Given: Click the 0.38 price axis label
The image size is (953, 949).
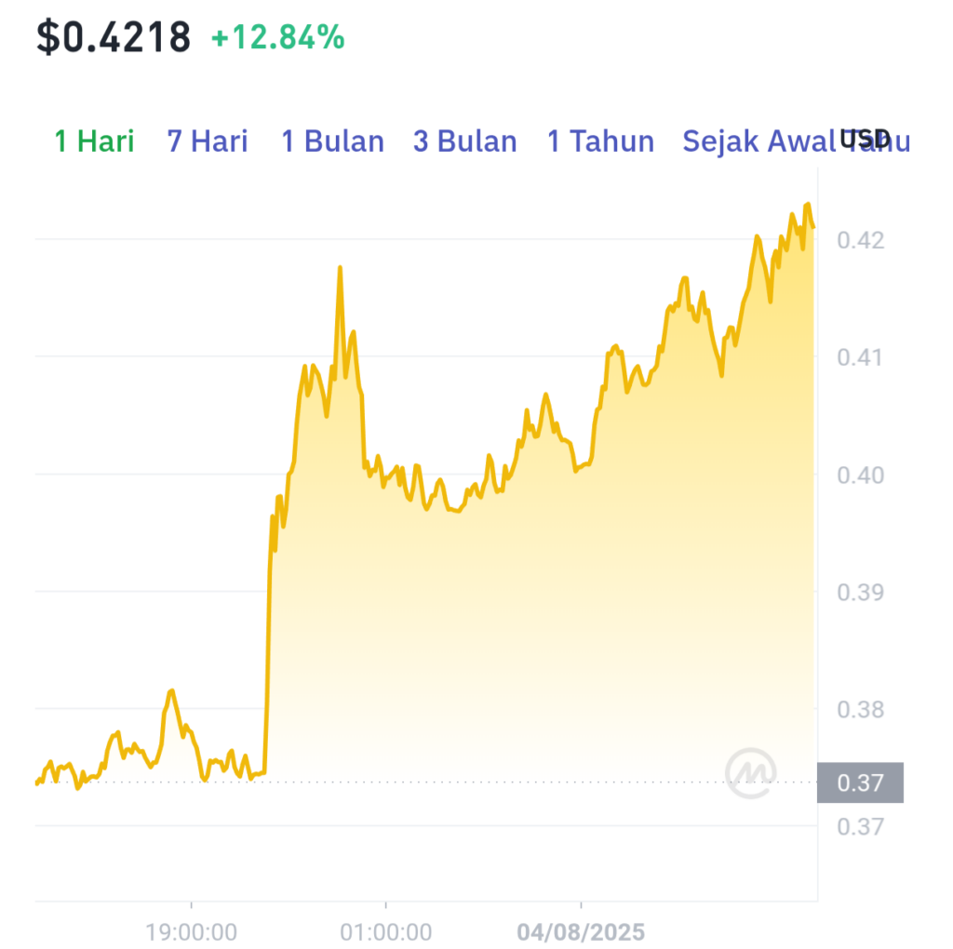Looking at the screenshot, I should pyautogui.click(x=861, y=710).
